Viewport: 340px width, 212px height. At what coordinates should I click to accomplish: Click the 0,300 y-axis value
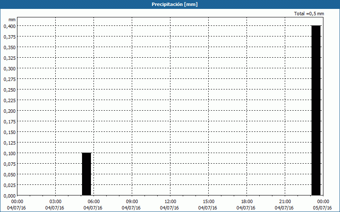pyautogui.click(x=9, y=69)
